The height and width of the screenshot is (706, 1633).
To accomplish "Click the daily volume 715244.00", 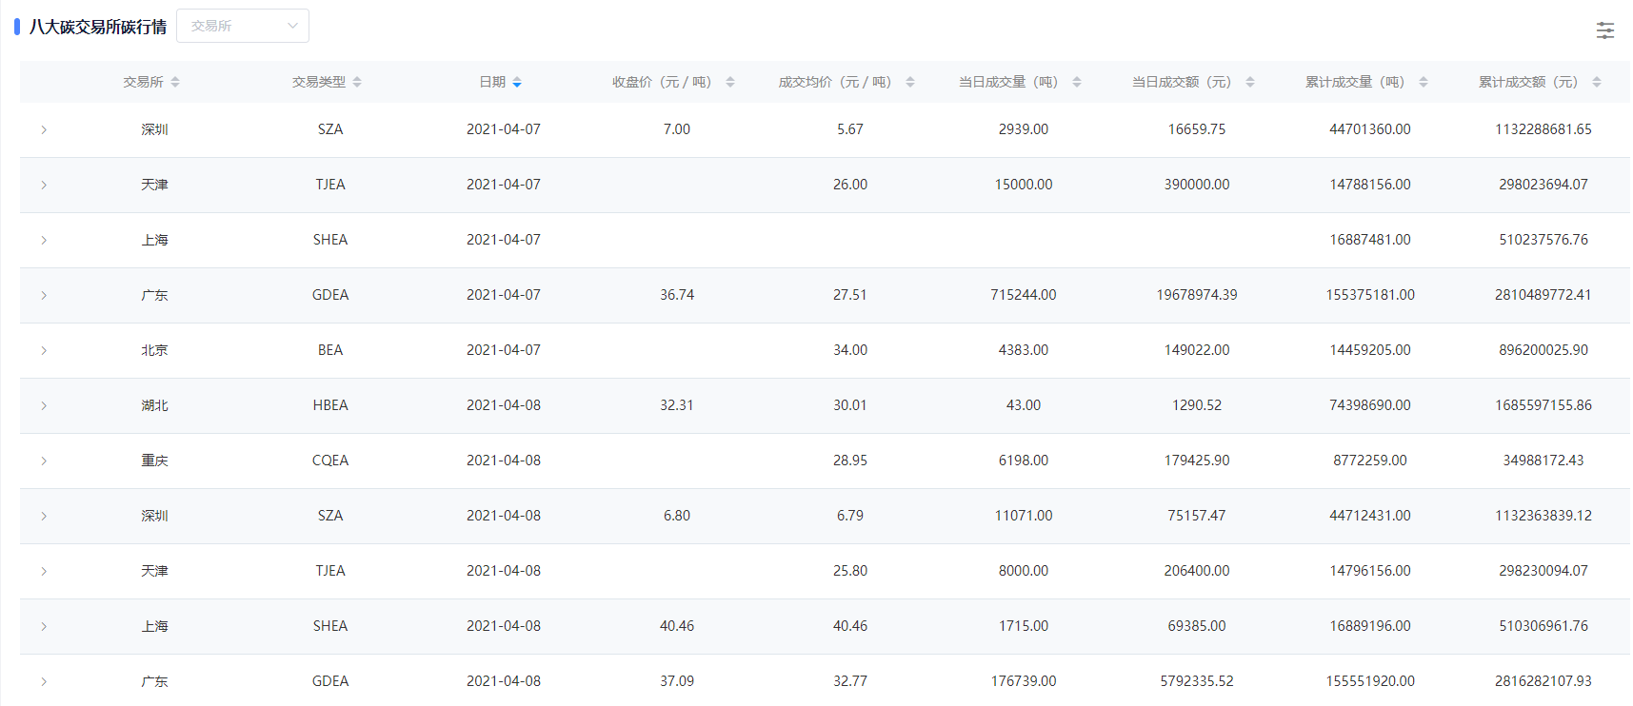I will (x=1024, y=295).
